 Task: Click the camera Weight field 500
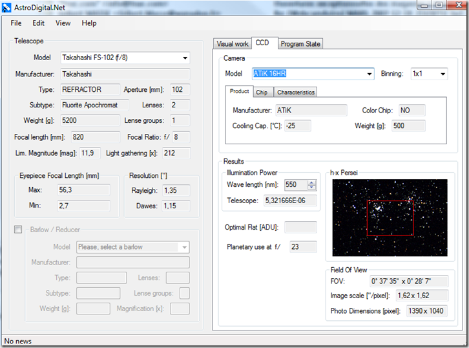[408, 125]
